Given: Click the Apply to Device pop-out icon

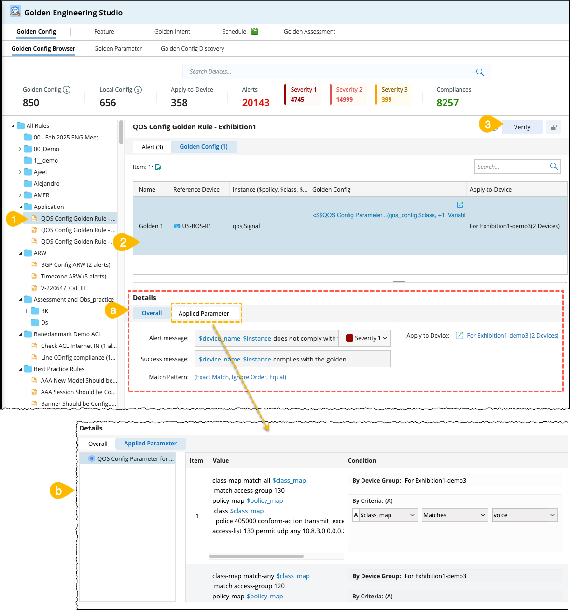Looking at the screenshot, I should coord(460,335).
